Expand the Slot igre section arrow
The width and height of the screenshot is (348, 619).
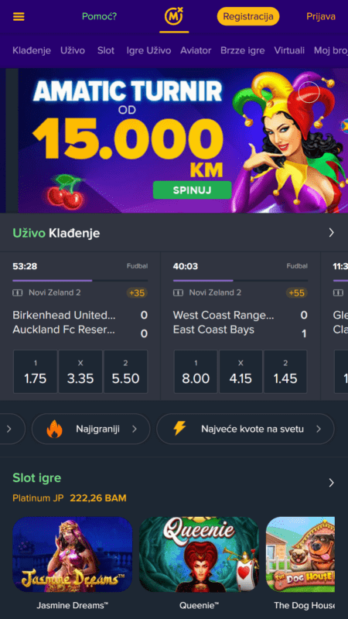332,483
